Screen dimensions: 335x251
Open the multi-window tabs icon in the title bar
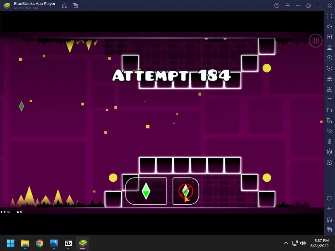click(75, 6)
